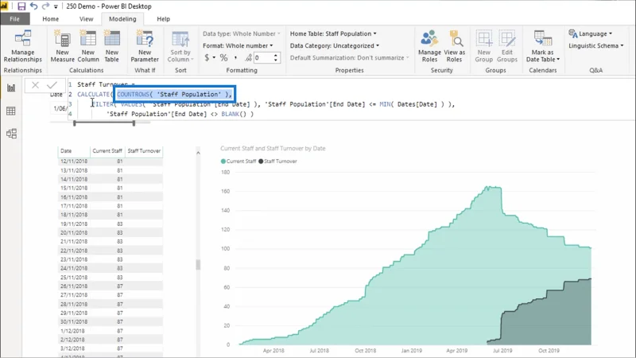636x358 pixels.
Task: Click the table's vertical scrollbar thumb
Action: pos(198,265)
